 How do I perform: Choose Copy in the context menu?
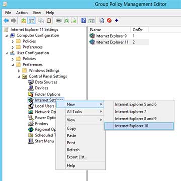coord(80,128)
